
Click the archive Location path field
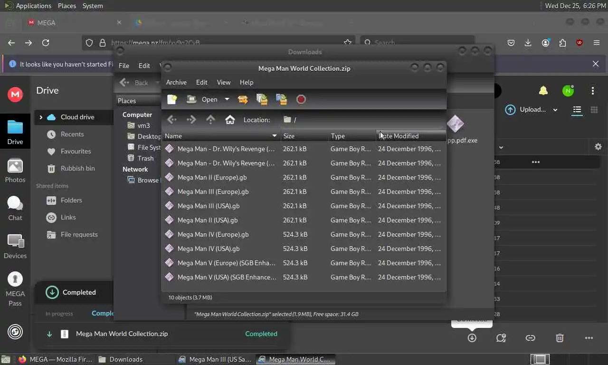[362, 120]
